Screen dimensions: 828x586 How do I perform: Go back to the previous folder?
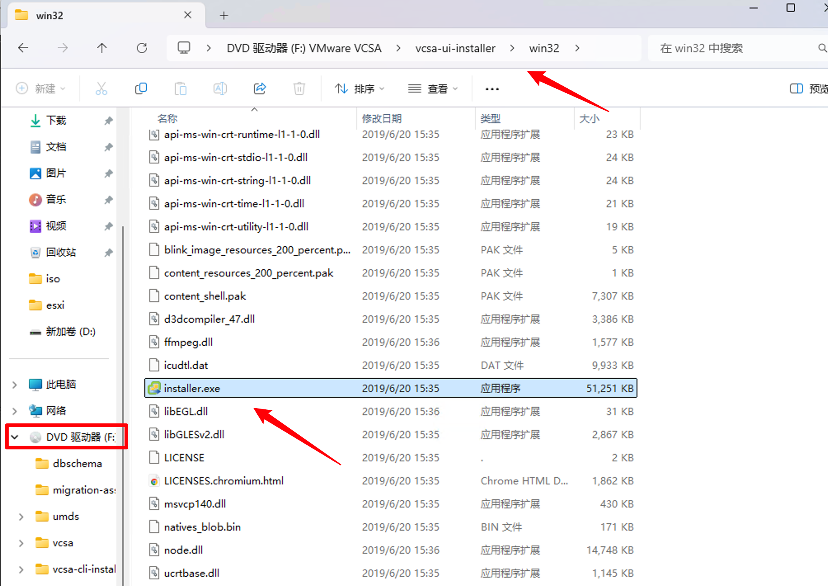coord(23,48)
